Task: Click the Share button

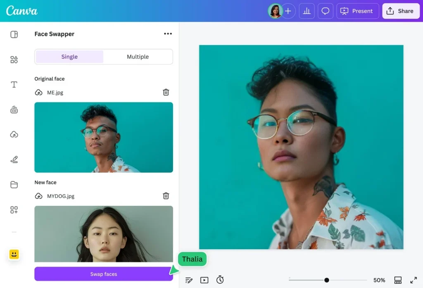Action: click(400, 11)
